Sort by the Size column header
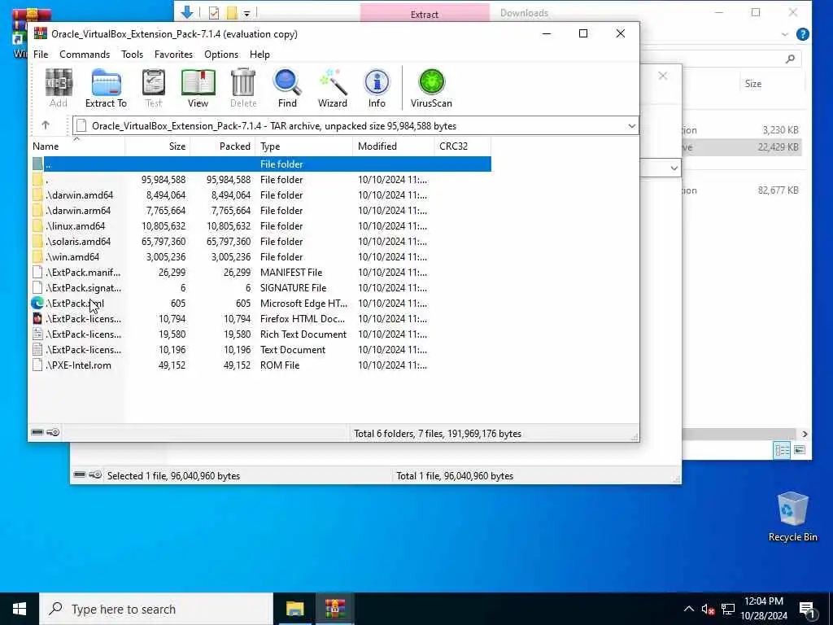 point(158,146)
